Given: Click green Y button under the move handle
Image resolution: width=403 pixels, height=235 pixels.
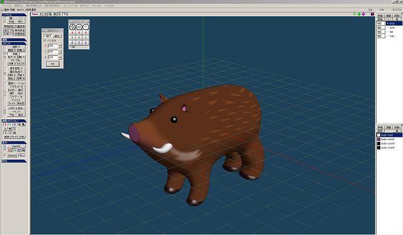Looking at the screenshot, I should pyautogui.click(x=72, y=38).
